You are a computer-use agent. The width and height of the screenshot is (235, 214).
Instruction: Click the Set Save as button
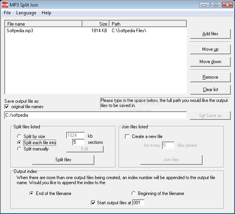click(x=210, y=116)
